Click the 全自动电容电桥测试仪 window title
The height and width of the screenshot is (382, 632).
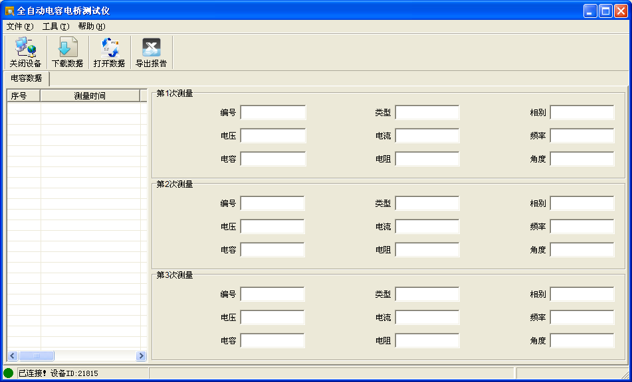(x=63, y=11)
